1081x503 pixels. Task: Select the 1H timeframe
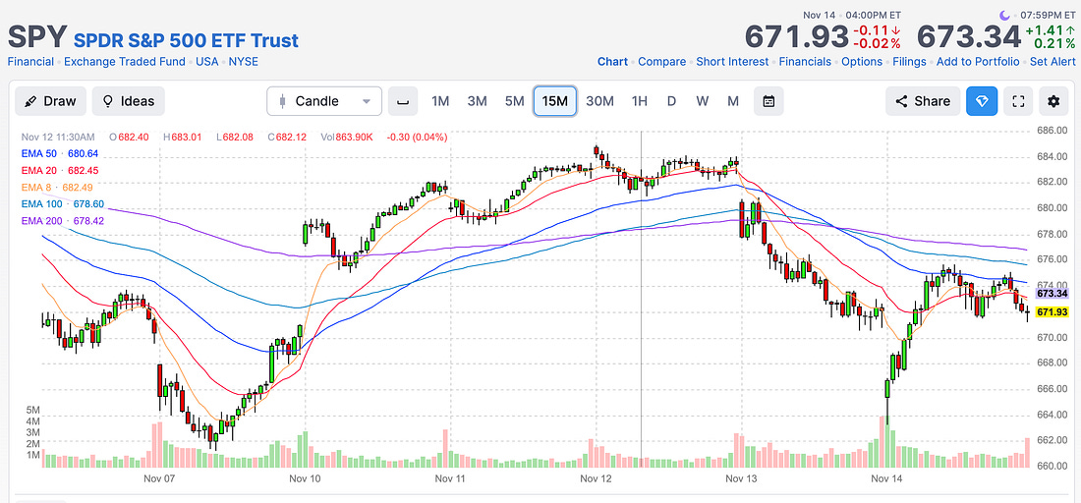click(x=640, y=101)
